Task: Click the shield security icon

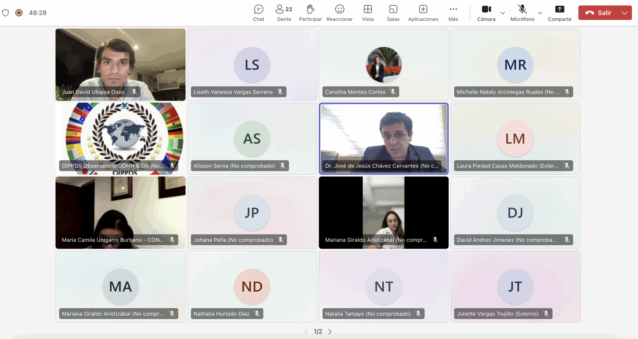Action: coord(6,13)
